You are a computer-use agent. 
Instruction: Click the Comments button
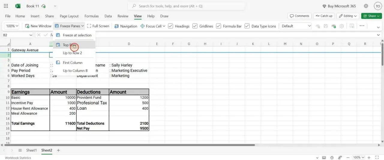point(299,16)
